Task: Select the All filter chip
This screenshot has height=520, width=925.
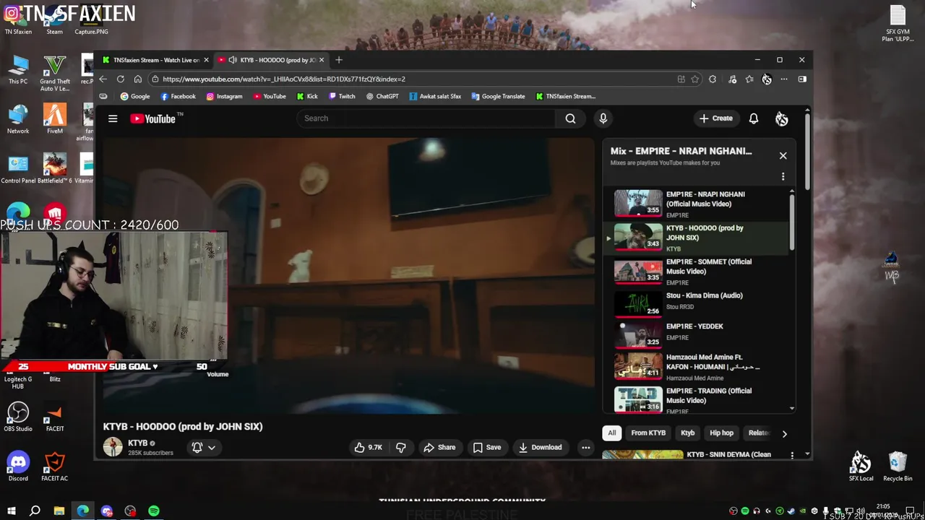Action: [611, 433]
